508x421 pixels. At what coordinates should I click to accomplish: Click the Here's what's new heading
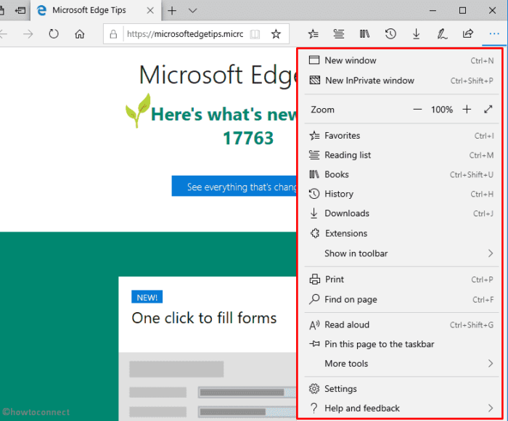click(x=224, y=114)
